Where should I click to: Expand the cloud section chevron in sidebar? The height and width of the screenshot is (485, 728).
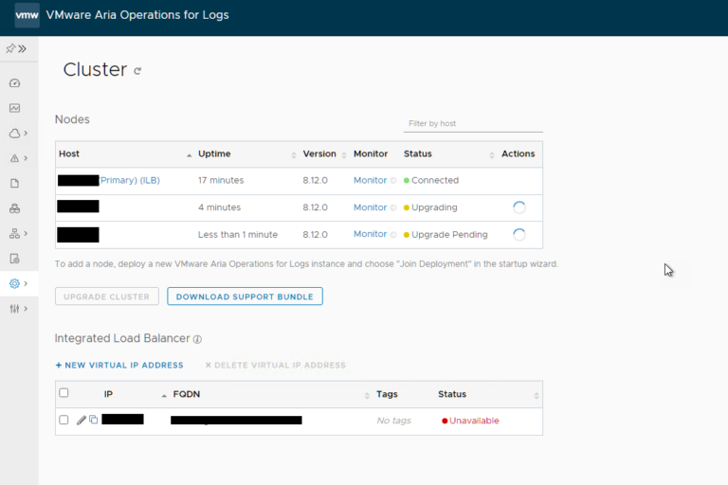click(x=26, y=134)
